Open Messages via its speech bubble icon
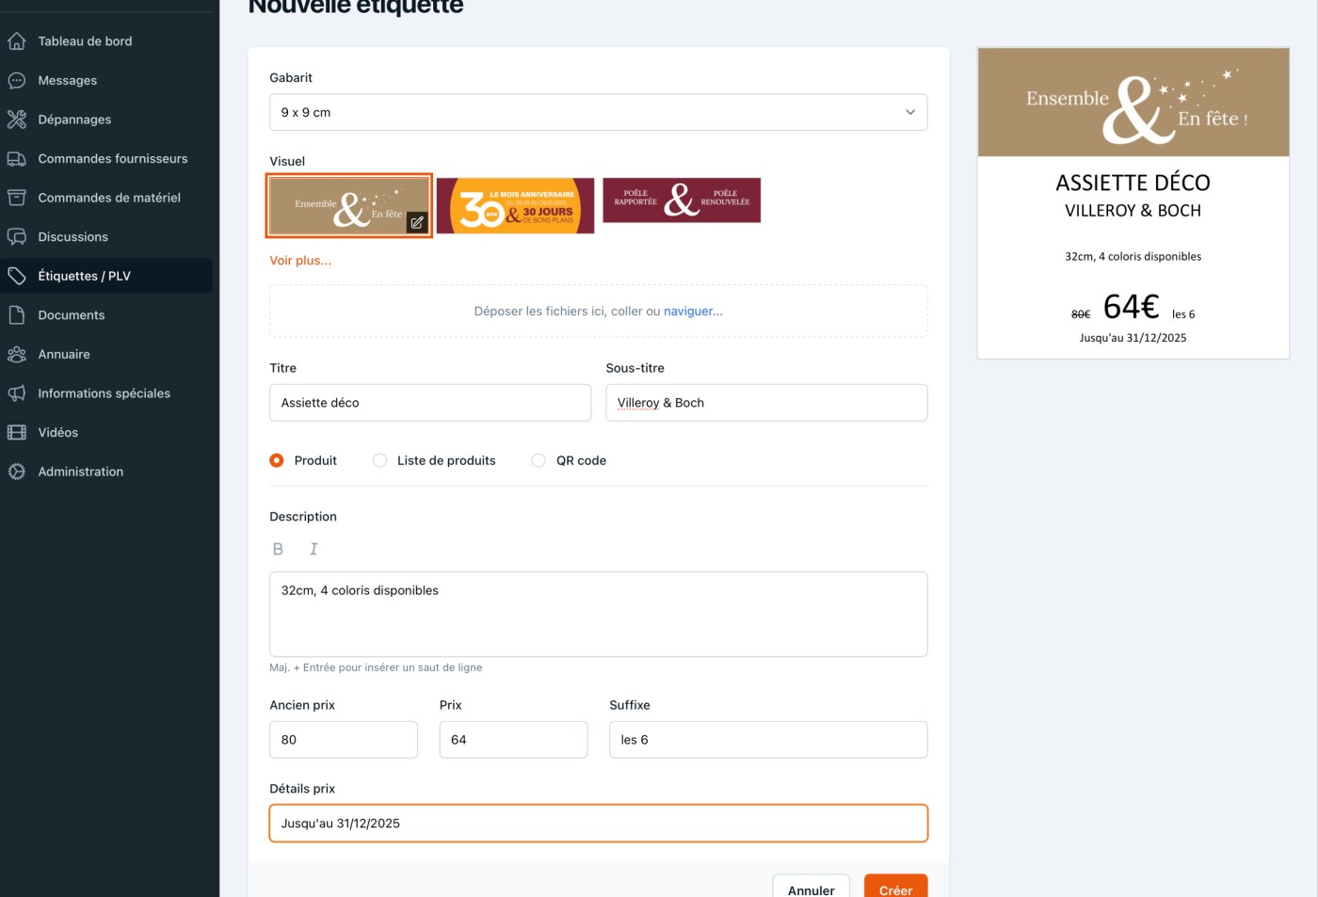This screenshot has height=897, width=1318. click(x=17, y=81)
